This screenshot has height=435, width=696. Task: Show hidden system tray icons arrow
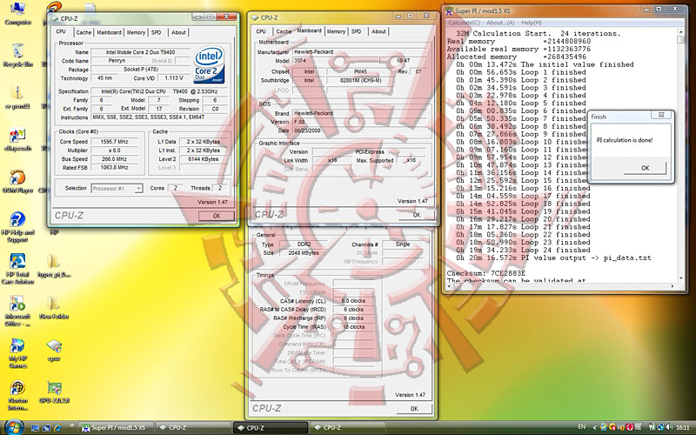[x=595, y=428]
